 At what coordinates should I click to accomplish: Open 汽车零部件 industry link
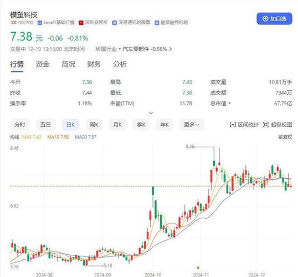pyautogui.click(x=136, y=49)
